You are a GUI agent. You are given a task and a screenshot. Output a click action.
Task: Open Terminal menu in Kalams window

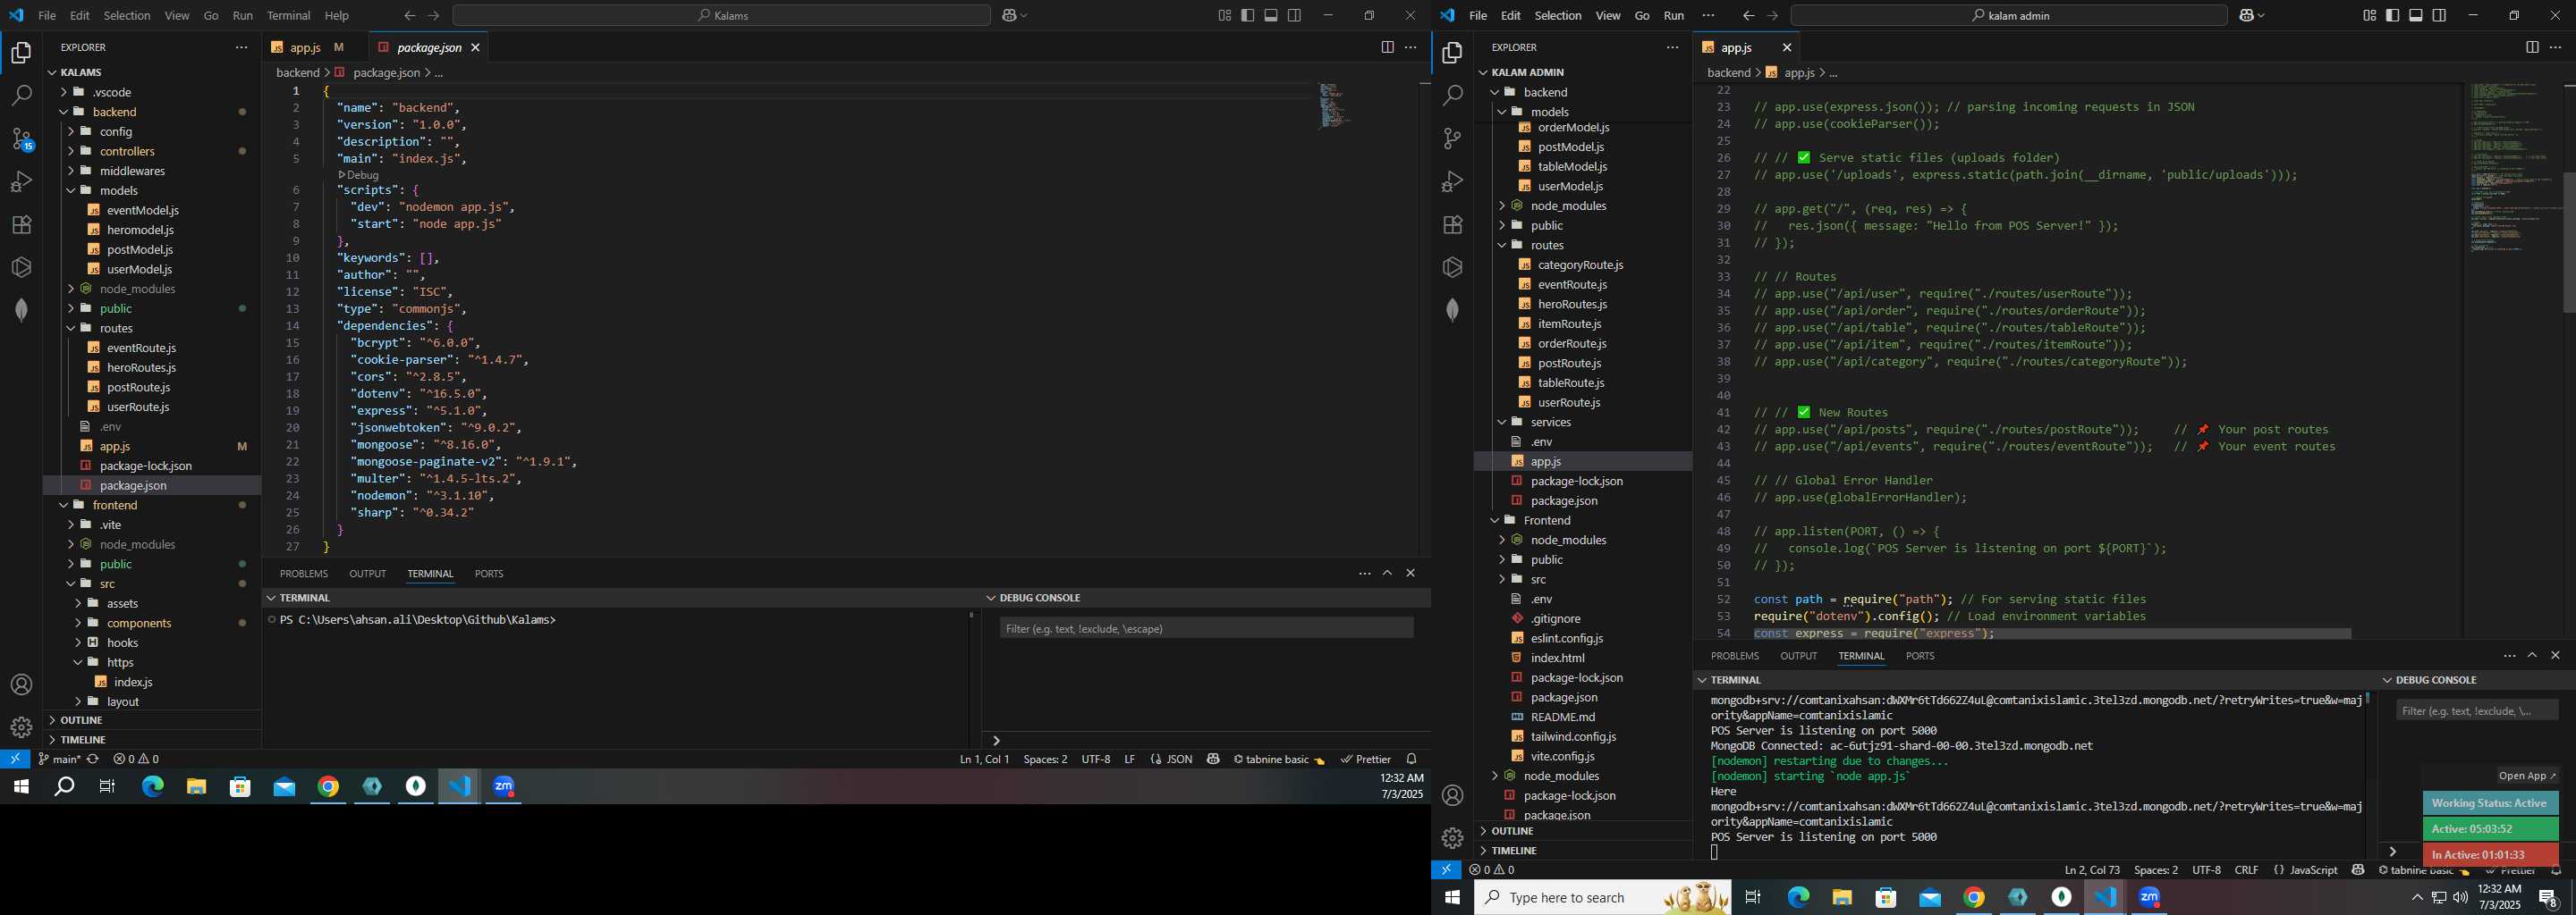[x=288, y=15]
